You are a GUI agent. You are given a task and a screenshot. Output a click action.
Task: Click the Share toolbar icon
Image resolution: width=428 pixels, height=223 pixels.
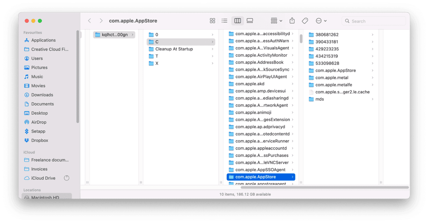coord(292,21)
